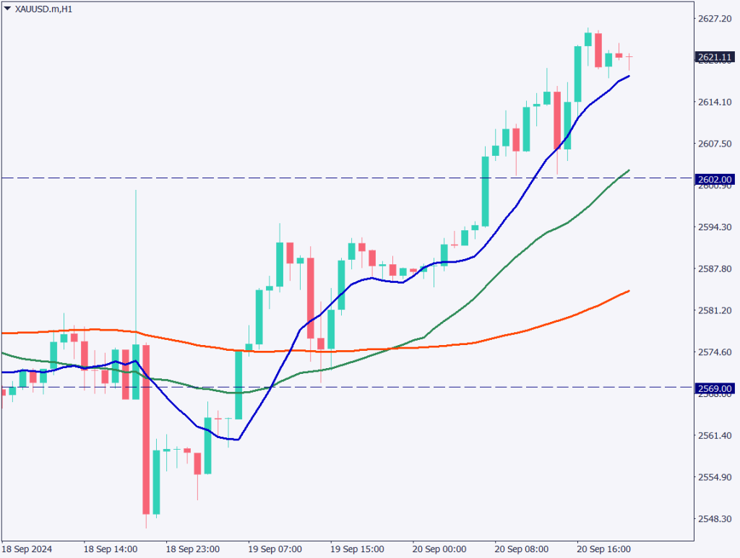740x558 pixels.
Task: Click the last candle at the chart's right edge
Action: [629, 56]
